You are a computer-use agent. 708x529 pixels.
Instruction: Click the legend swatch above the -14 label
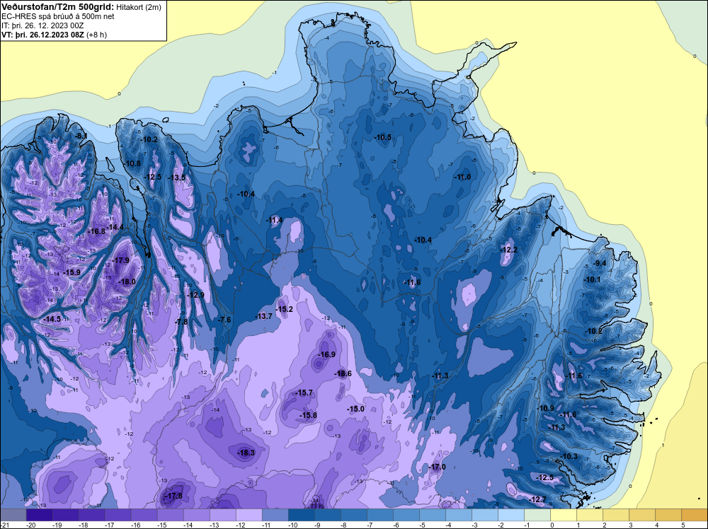pos(196,515)
